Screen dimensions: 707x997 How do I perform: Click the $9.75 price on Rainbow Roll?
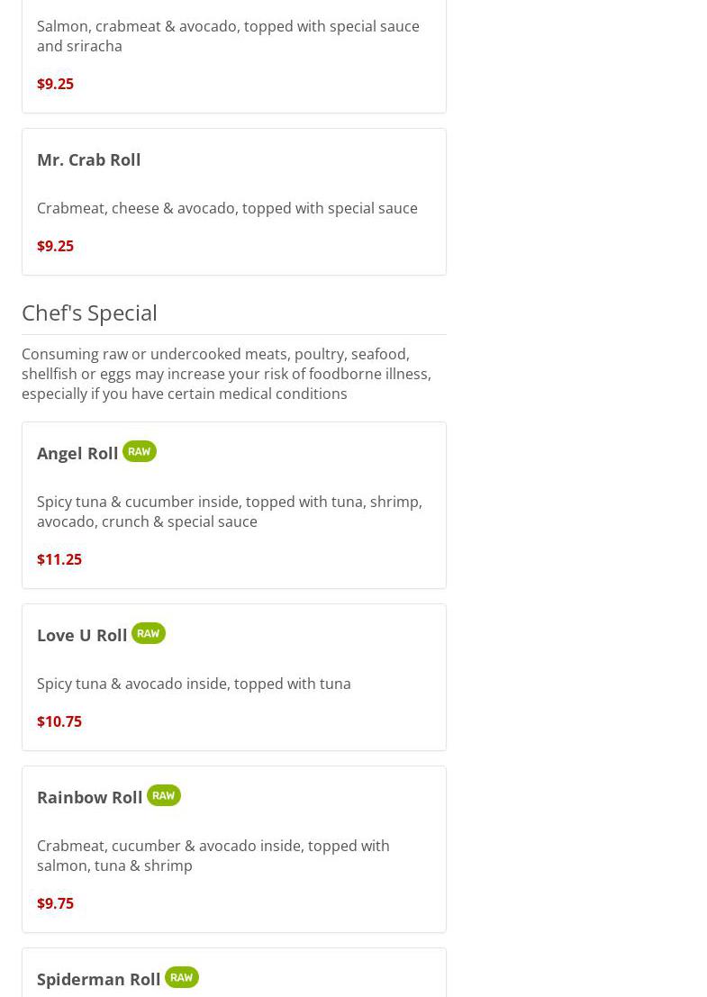pos(55,903)
